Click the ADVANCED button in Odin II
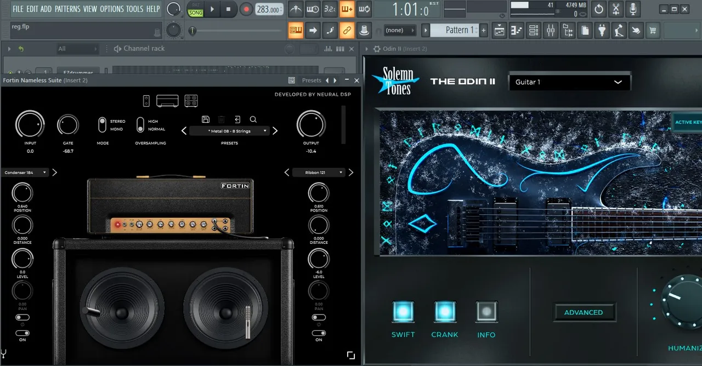Image resolution: width=702 pixels, height=366 pixels. tap(584, 312)
